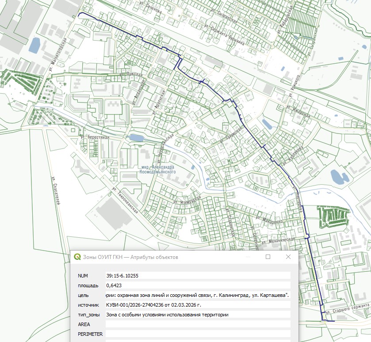Screen dimensions: 371x342
Task: Click the blue pond north of the мкр. label
Action: tap(136, 138)
